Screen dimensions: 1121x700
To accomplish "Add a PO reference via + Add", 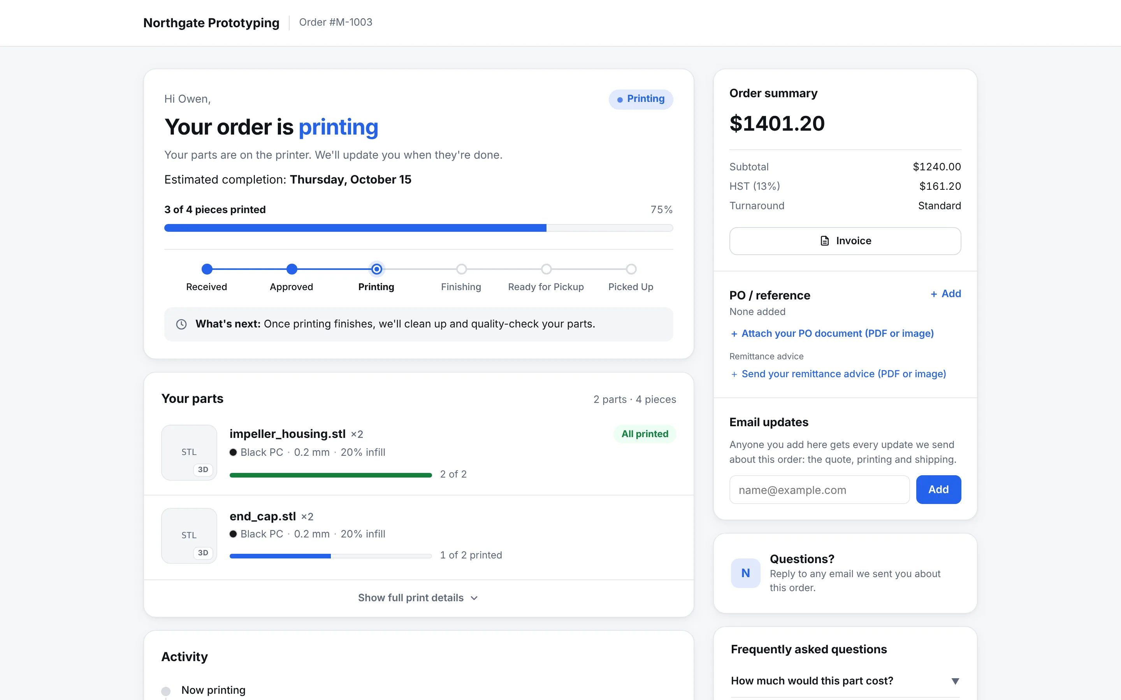I will pyautogui.click(x=946, y=294).
